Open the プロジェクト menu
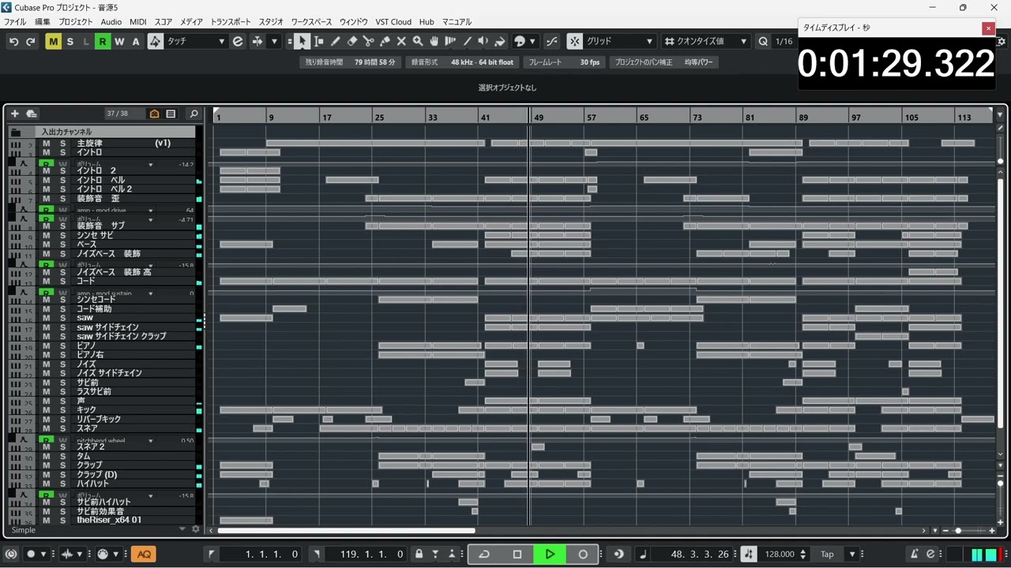Screen dimensions: 1011x568 coord(76,22)
